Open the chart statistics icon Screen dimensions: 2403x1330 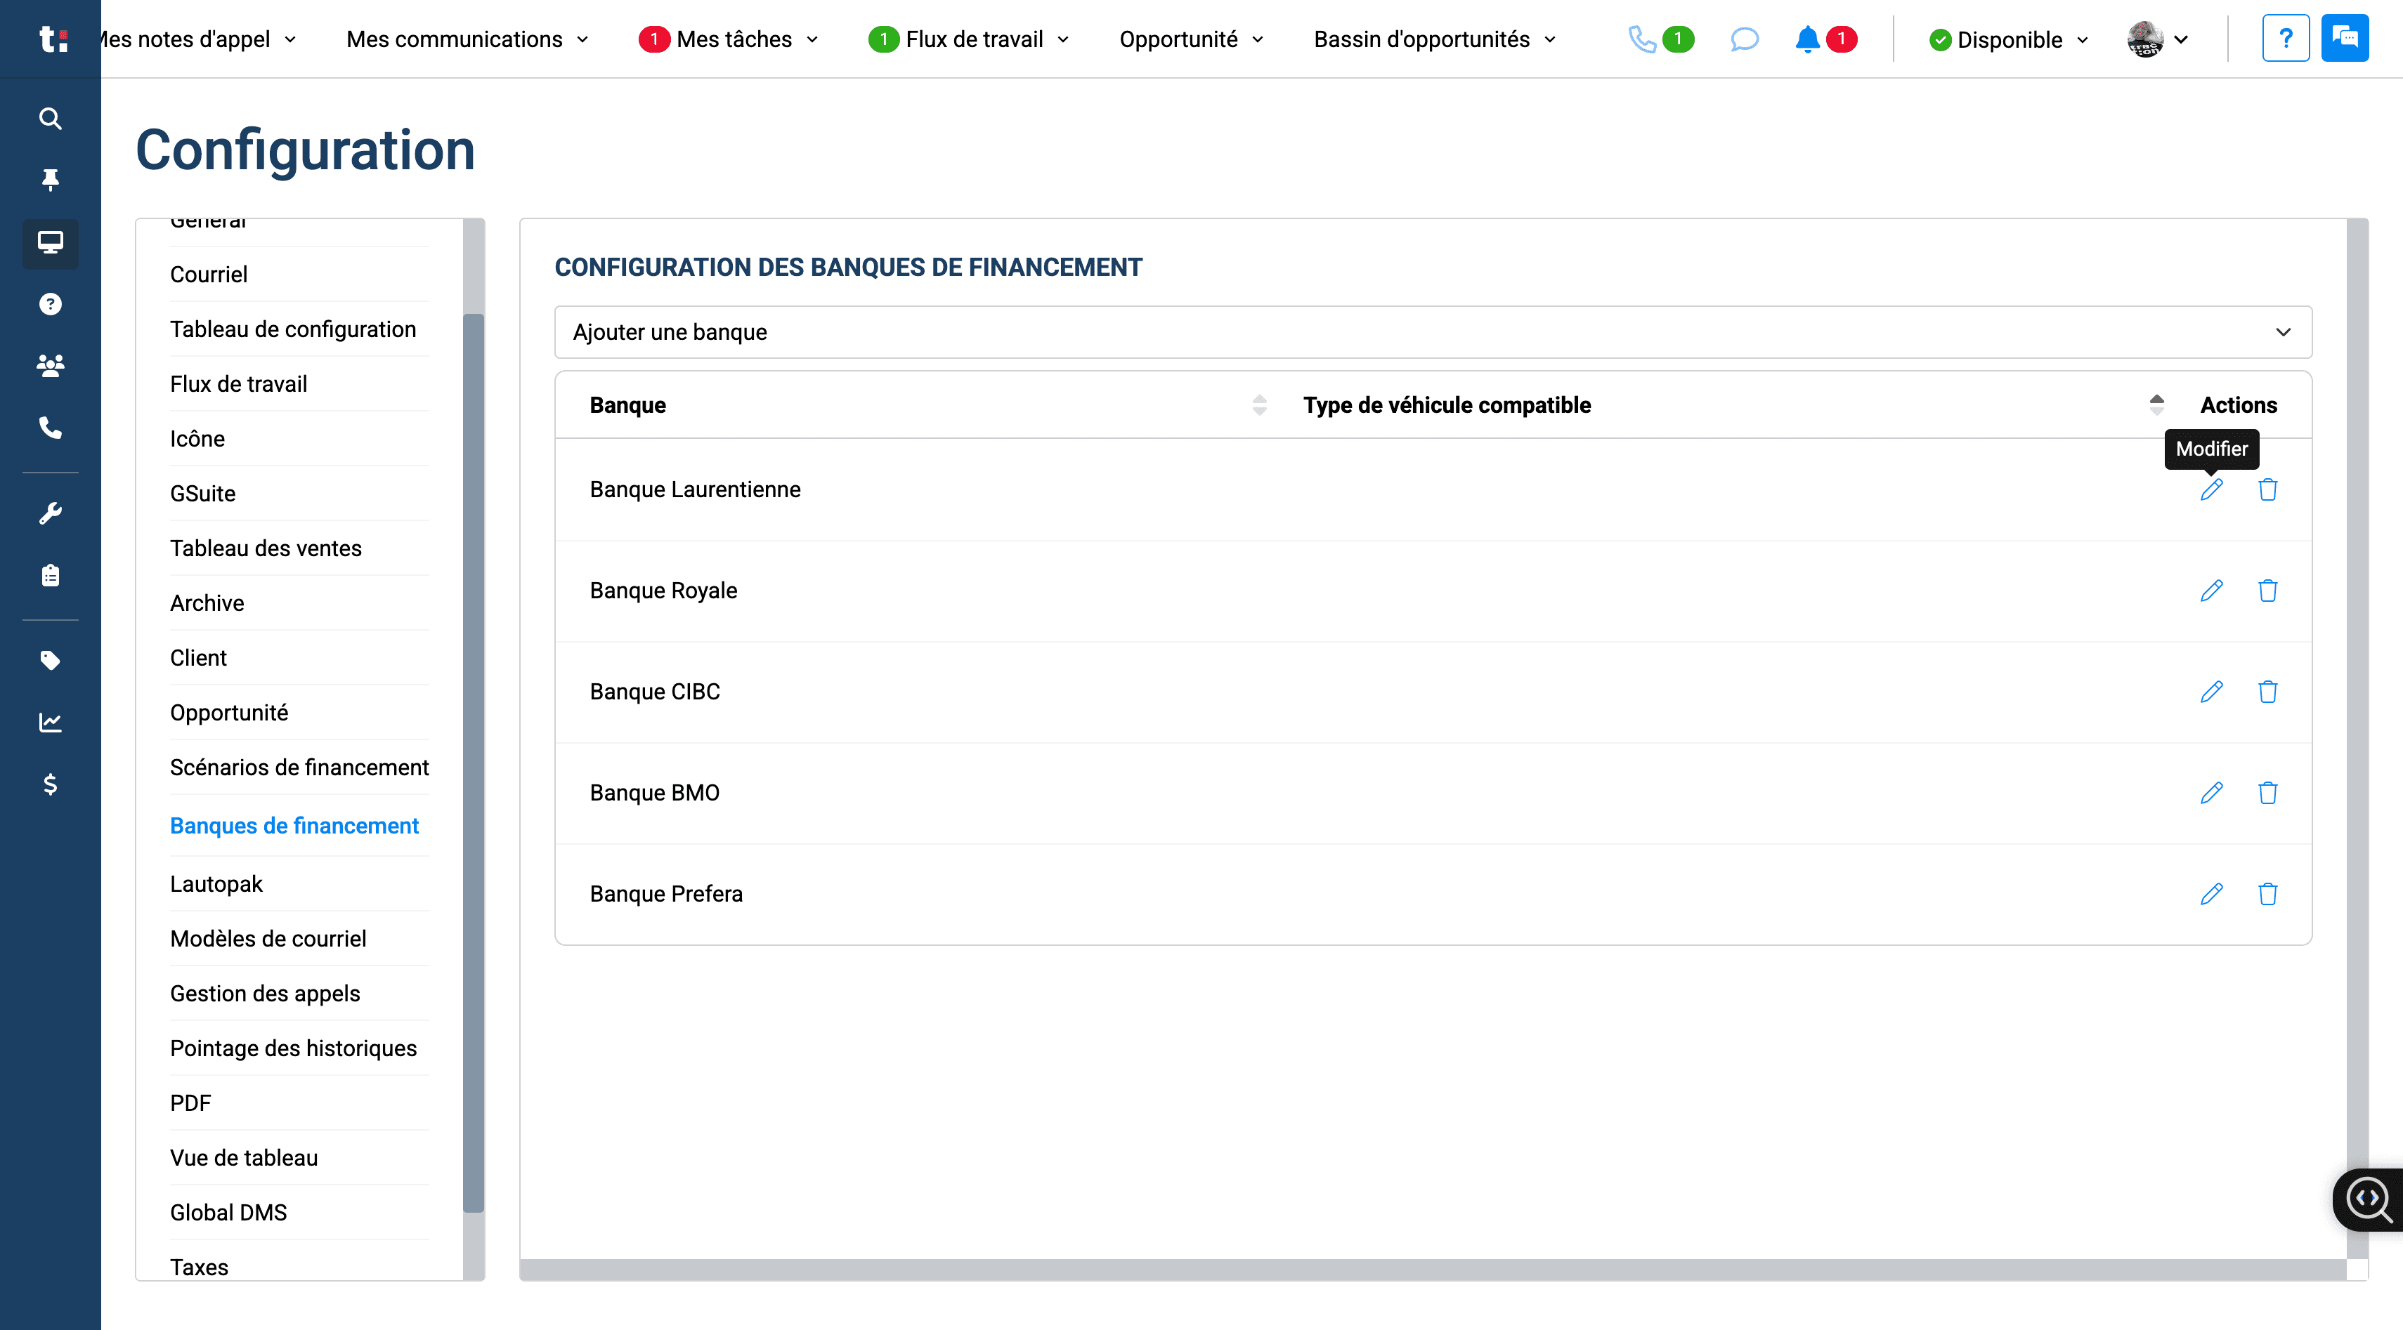click(x=51, y=723)
